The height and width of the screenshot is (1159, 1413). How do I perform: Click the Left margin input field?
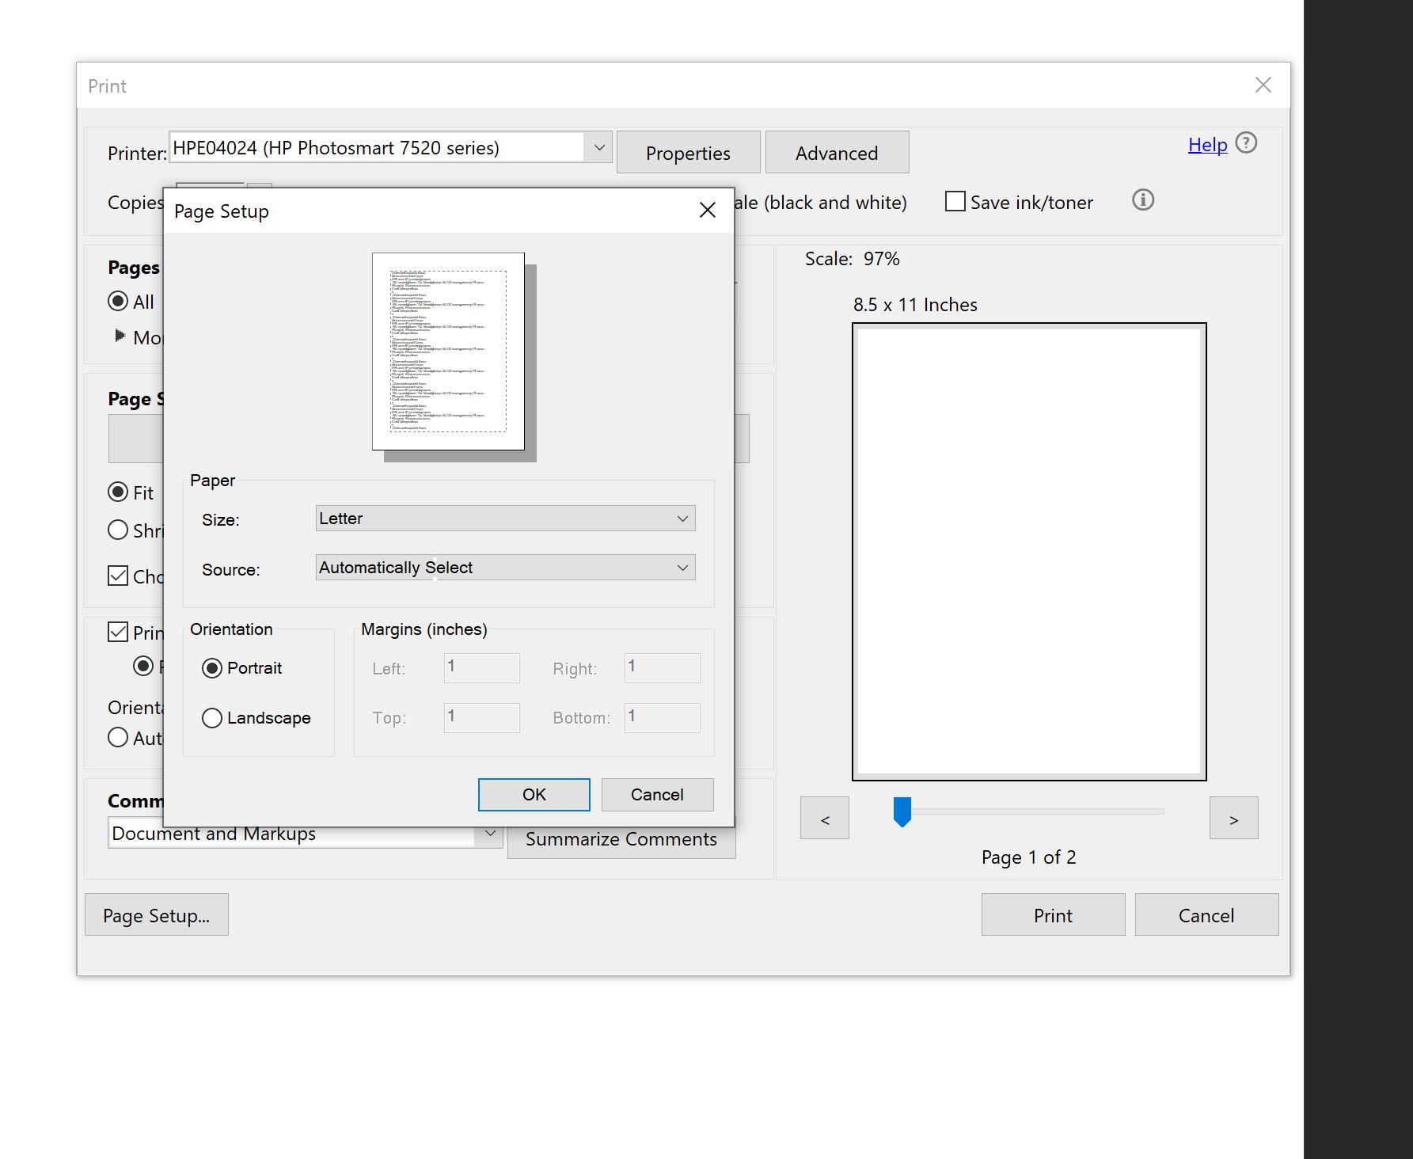pos(480,667)
